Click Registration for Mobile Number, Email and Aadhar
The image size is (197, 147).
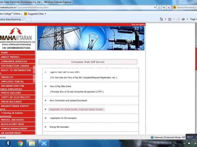click(x=76, y=109)
